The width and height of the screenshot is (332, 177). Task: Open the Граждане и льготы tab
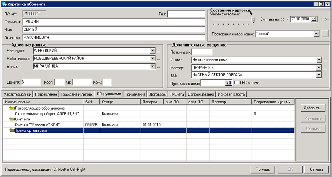click(x=77, y=94)
